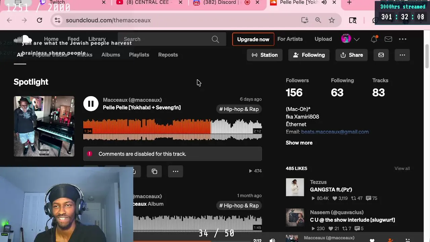430x242 pixels.
Task: Click the Upload link
Action: pyautogui.click(x=323, y=39)
